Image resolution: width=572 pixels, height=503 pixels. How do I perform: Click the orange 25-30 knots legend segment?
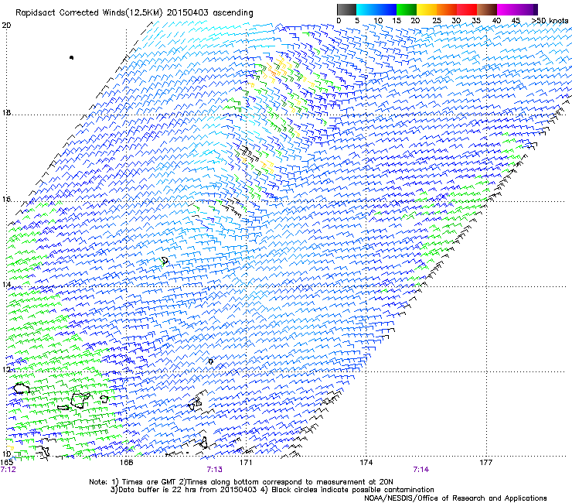pos(447,9)
